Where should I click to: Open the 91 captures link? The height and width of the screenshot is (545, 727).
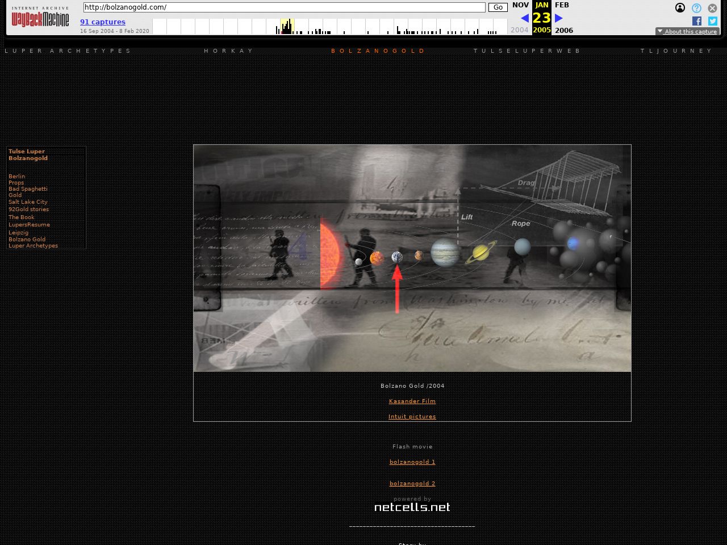pyautogui.click(x=103, y=22)
